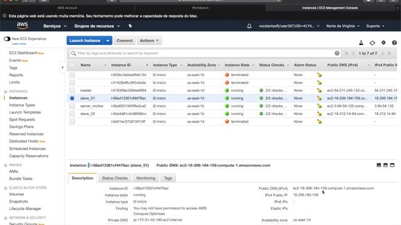Viewport: 401px width, 225px height.
Task: Select the master instance checkbox
Action: (x=72, y=90)
